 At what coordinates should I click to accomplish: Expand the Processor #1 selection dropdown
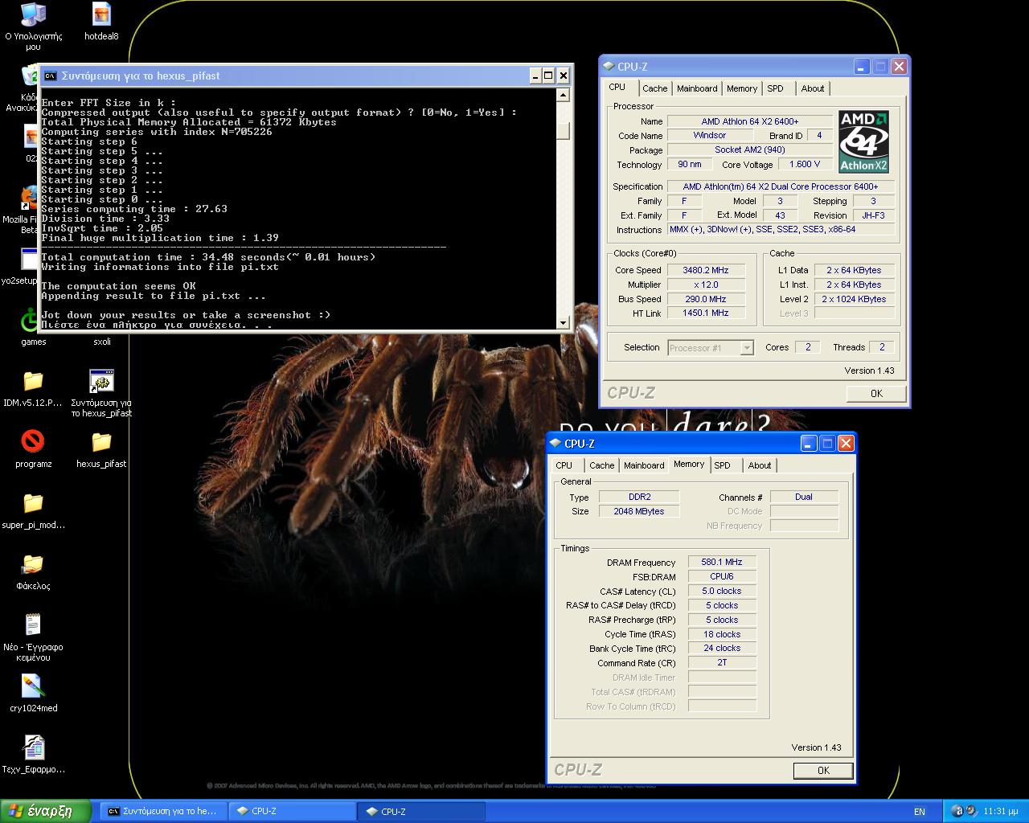[747, 348]
